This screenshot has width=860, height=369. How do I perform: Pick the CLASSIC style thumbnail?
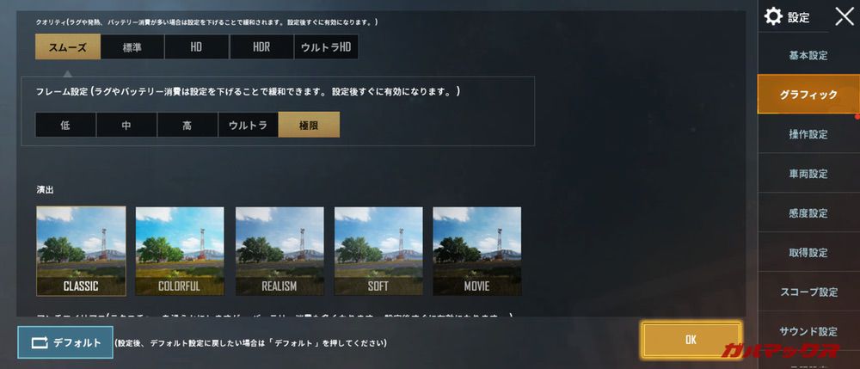[81, 251]
